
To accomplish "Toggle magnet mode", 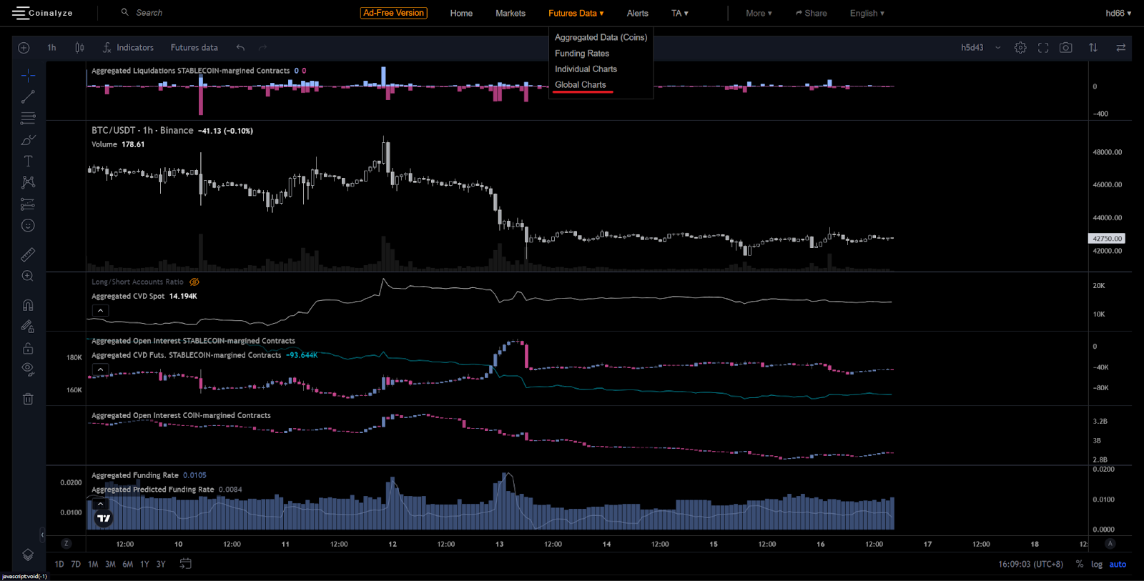I will 28,305.
